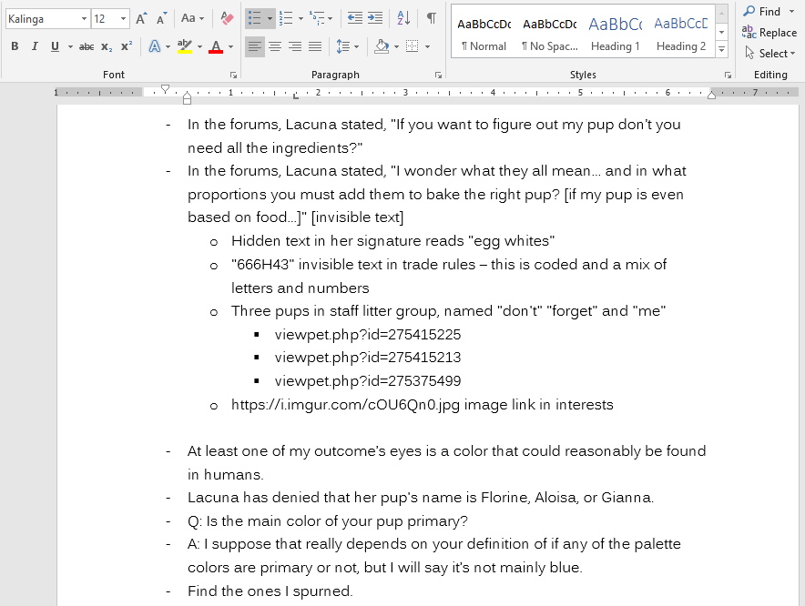Screen dimensions: 805x606
Task: Toggle Strikethrough formatting
Action: (x=87, y=46)
